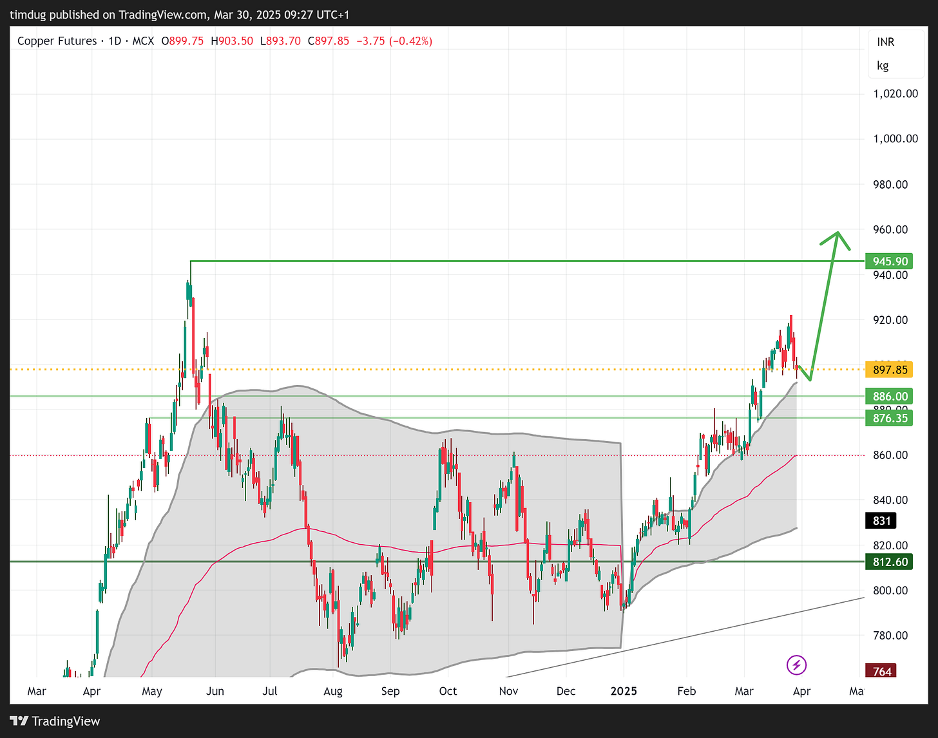Click the 945.90 price label

890,261
